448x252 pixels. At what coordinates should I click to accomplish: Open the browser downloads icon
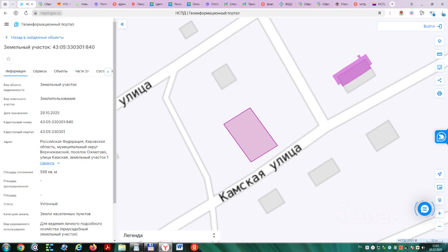[x=442, y=13]
